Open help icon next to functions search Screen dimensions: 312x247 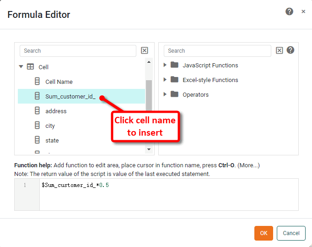click(x=290, y=50)
